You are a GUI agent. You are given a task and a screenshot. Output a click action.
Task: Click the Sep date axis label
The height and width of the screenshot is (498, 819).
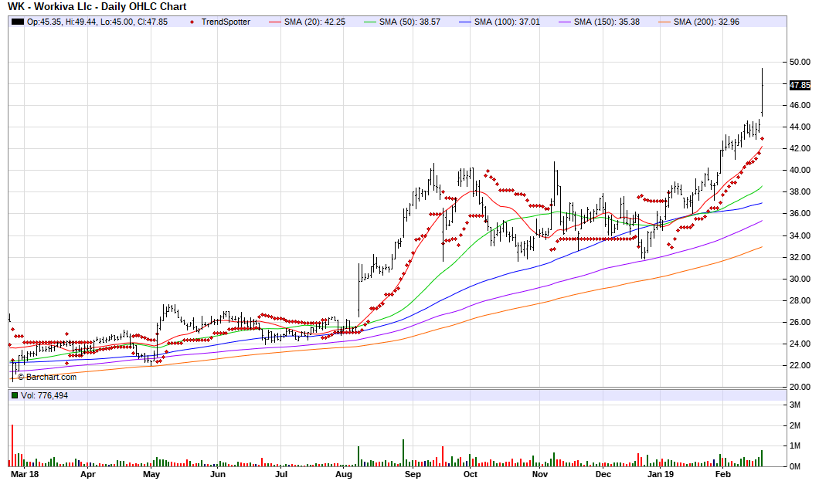[413, 475]
